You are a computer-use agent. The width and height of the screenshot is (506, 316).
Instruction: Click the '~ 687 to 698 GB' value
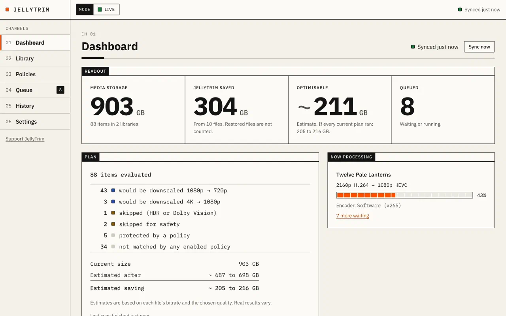click(x=234, y=275)
